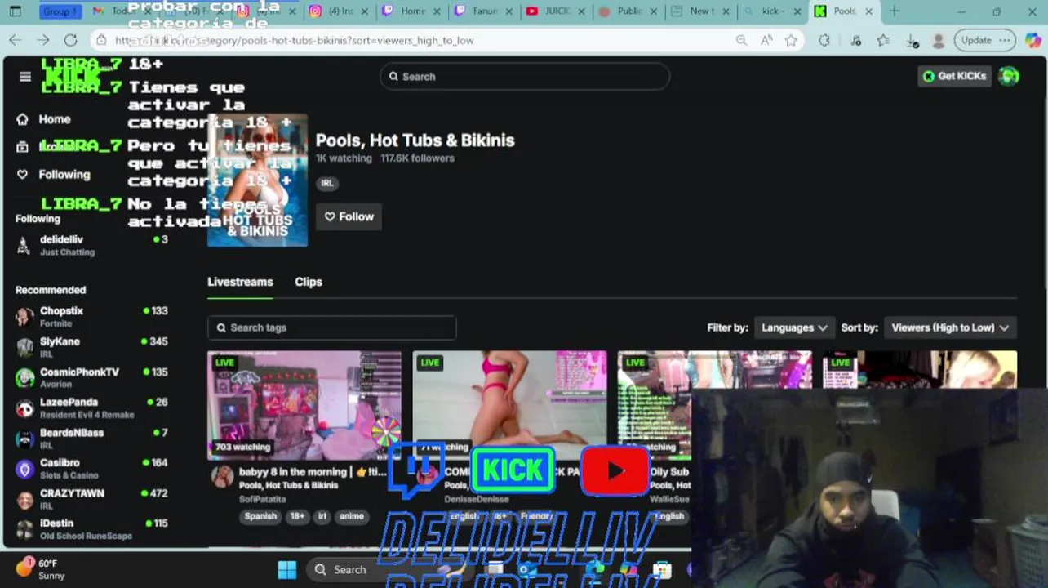Open the iDestin recommended channel

coord(91,528)
